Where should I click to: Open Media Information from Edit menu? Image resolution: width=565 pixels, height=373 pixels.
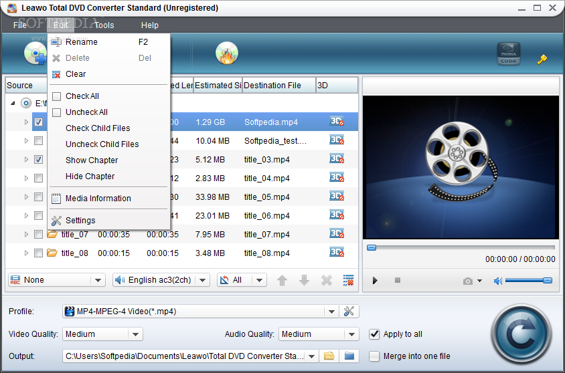pyautogui.click(x=109, y=198)
